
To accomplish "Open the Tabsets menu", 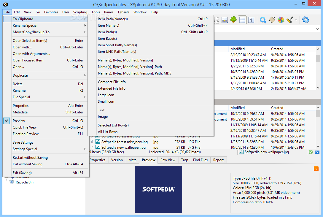I will (123, 12).
